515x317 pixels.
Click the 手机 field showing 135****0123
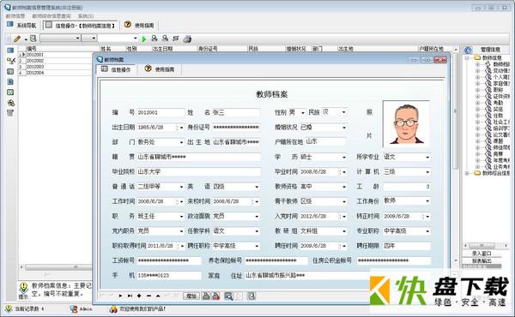click(x=169, y=276)
